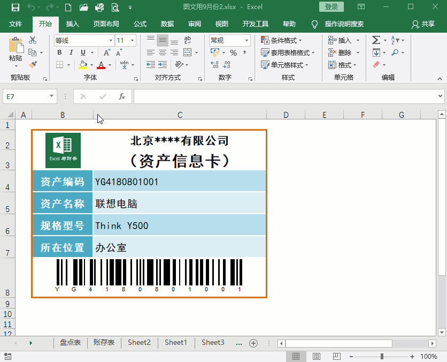The width and height of the screenshot is (447, 362).
Task: Toggle Underline formatting
Action: [x=83, y=52]
